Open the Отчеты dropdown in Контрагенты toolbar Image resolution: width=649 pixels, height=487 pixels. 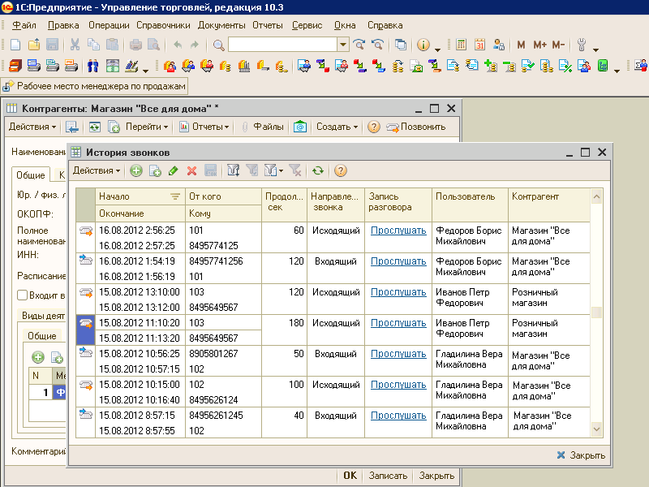[204, 127]
